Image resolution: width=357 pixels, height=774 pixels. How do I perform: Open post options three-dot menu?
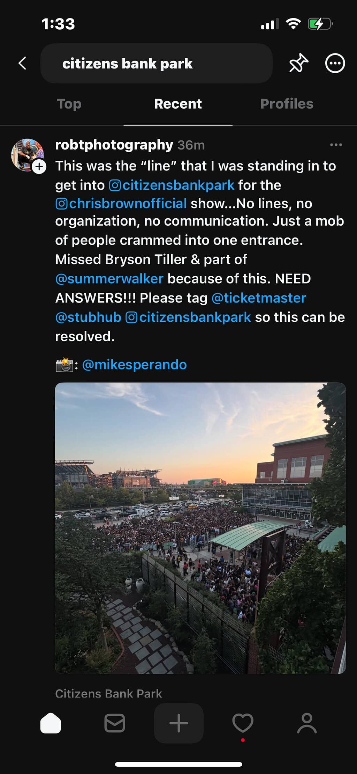pyautogui.click(x=336, y=145)
